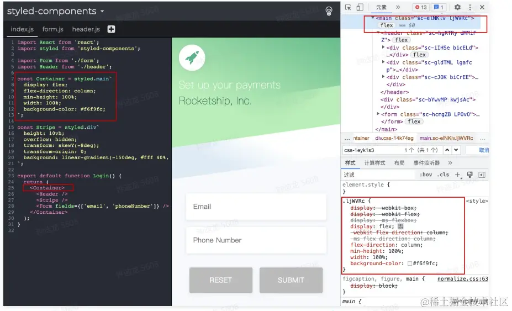Screen dimensions: 512x311
Task: Show more style sub-tabs after 事件监听器
Action: pos(450,163)
